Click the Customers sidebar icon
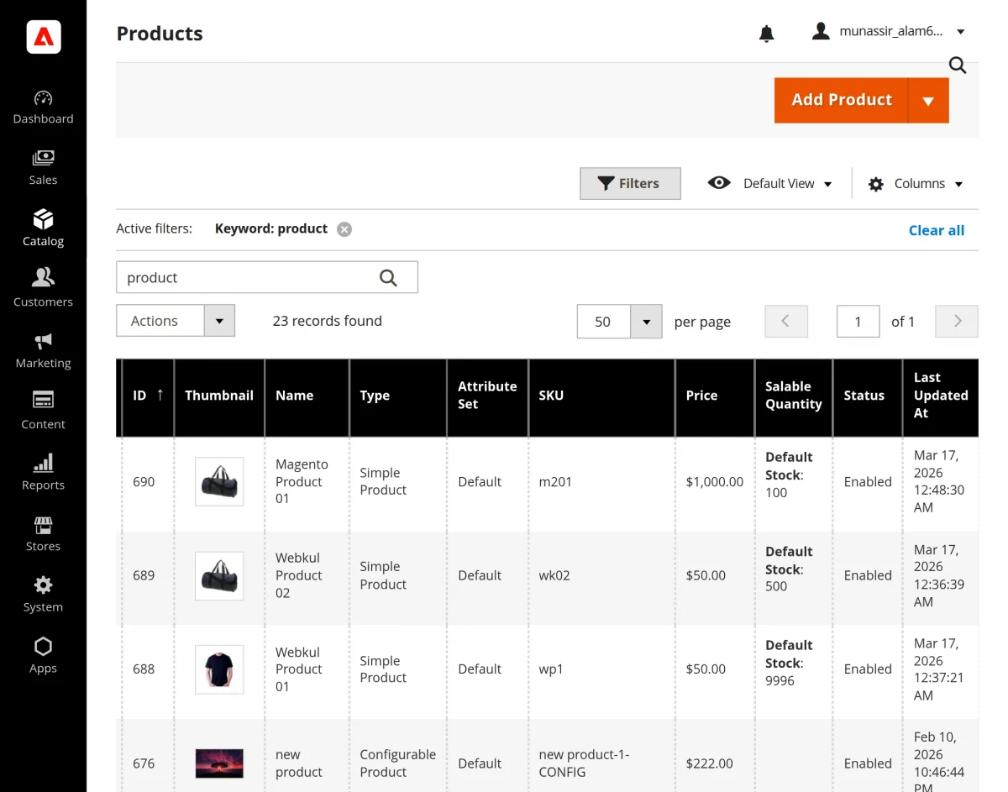 point(43,289)
